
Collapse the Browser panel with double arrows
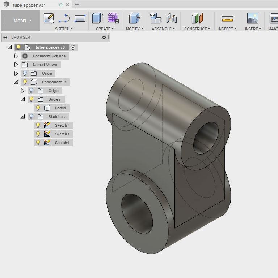pyautogui.click(x=5, y=38)
